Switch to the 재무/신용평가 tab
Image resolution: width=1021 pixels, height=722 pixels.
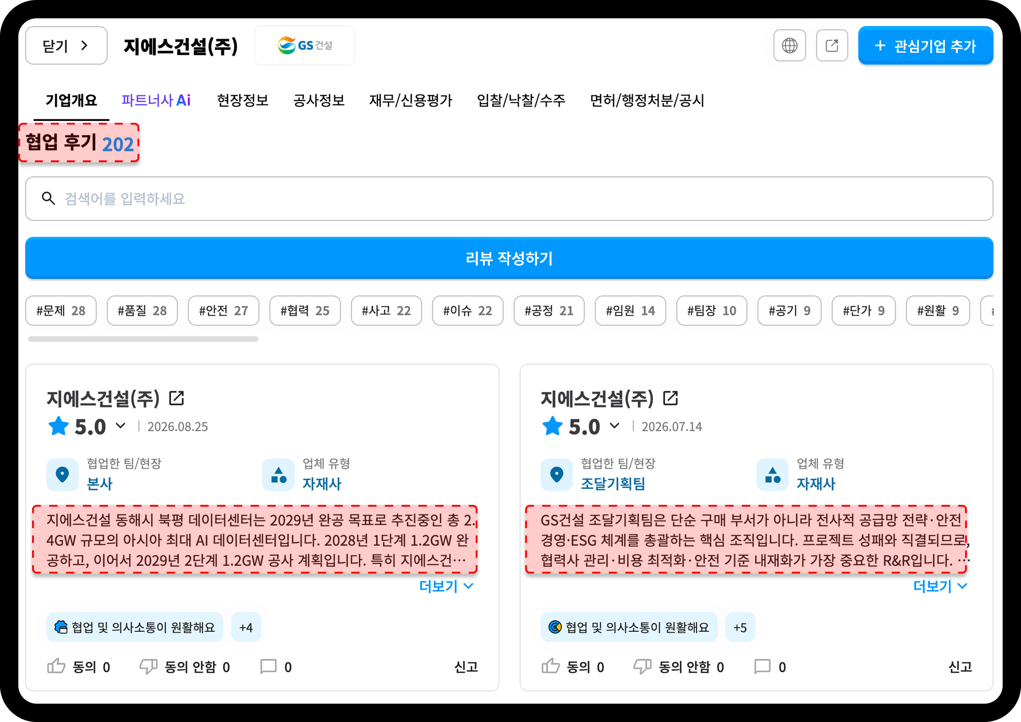[410, 100]
